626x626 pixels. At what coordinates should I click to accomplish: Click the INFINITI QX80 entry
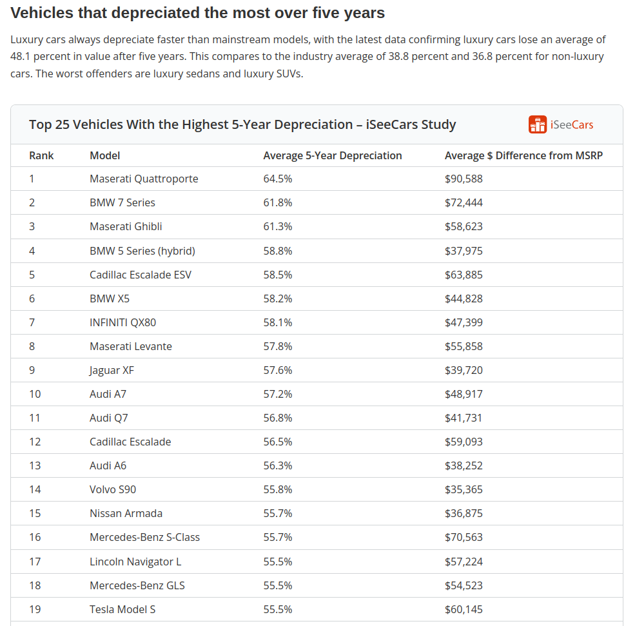click(x=122, y=322)
